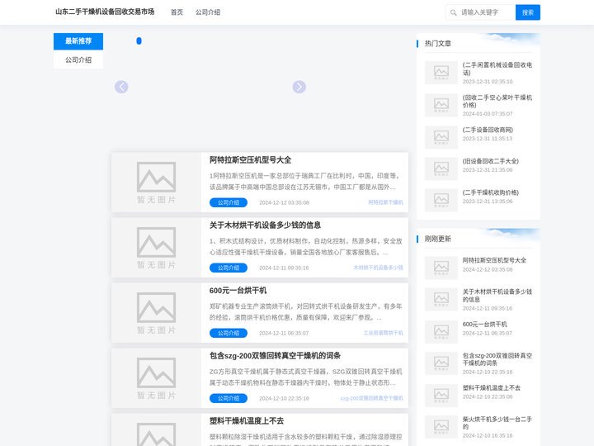Viewport: 594px width, 446px height.
Task: Click the 工业用滚筒烘干机 tag link
Action: coord(384,333)
